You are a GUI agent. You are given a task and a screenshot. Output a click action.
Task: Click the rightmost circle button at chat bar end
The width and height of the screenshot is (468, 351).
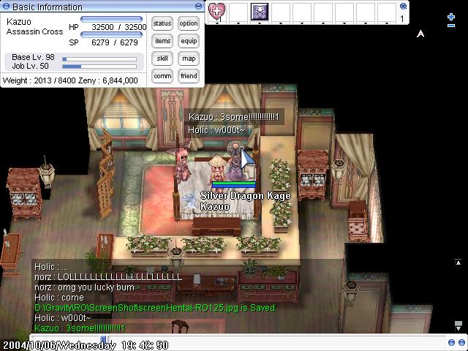(461, 342)
